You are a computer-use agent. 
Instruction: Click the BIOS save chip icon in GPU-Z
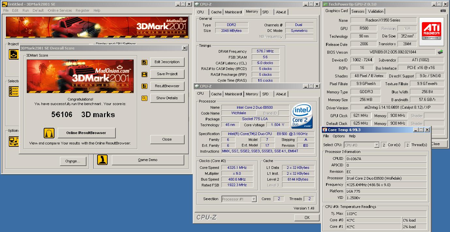440,52
